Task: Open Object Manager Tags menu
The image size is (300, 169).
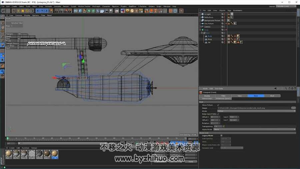Action: tap(229, 10)
